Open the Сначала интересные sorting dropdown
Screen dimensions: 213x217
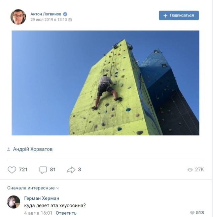(x=33, y=188)
